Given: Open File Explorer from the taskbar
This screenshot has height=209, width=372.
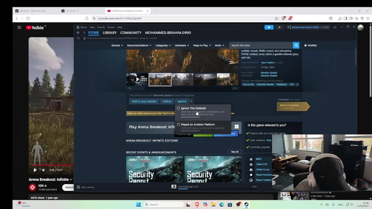Looking at the screenshot, I should point(213,205).
